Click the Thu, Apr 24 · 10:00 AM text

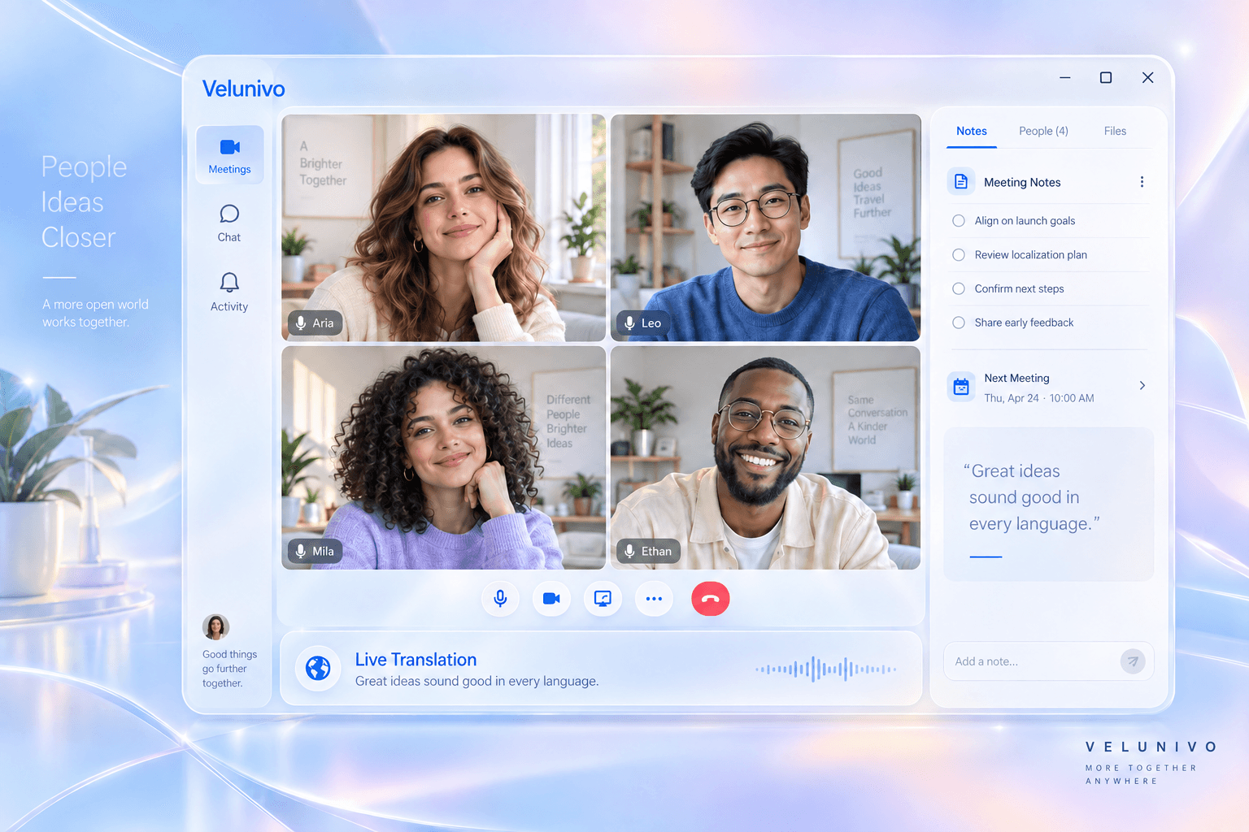click(x=1039, y=398)
